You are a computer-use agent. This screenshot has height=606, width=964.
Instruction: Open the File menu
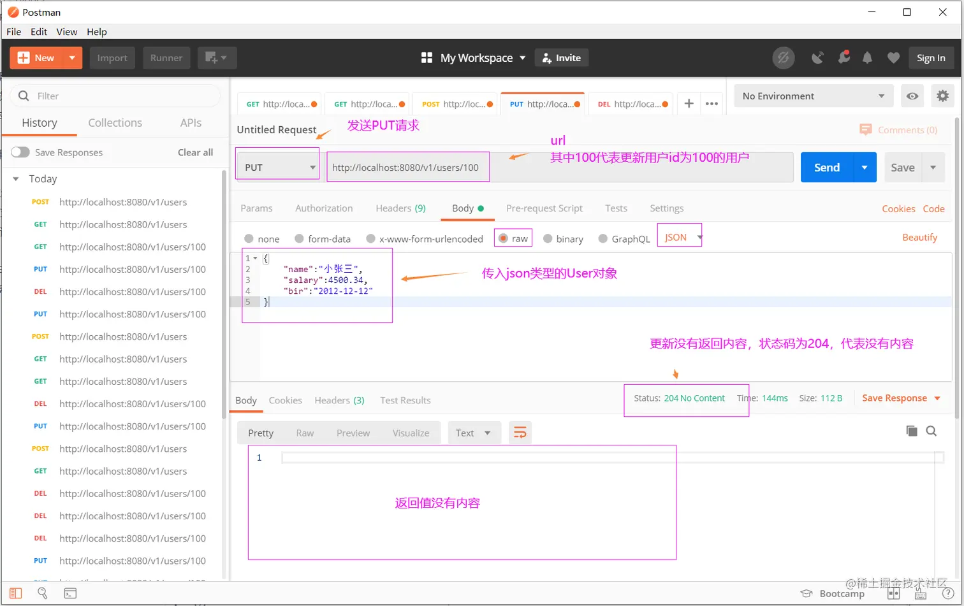point(13,32)
